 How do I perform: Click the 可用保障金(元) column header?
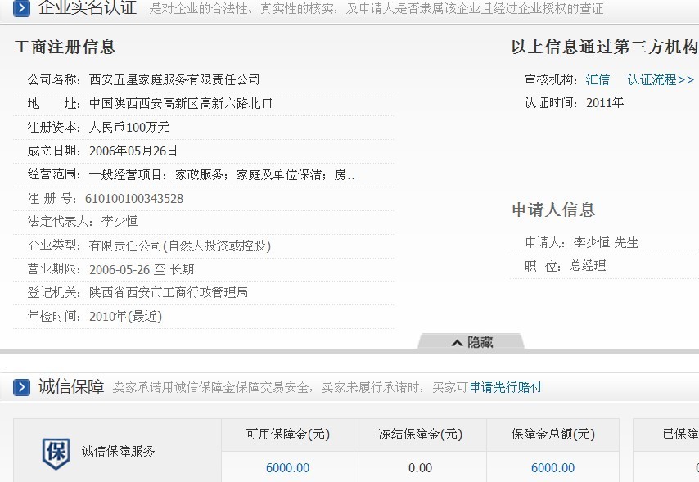point(287,435)
